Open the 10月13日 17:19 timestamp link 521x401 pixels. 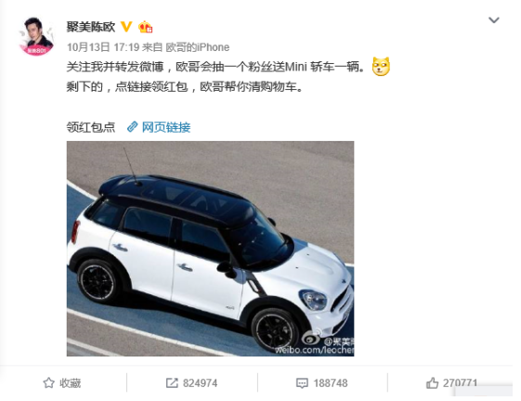[x=103, y=47]
